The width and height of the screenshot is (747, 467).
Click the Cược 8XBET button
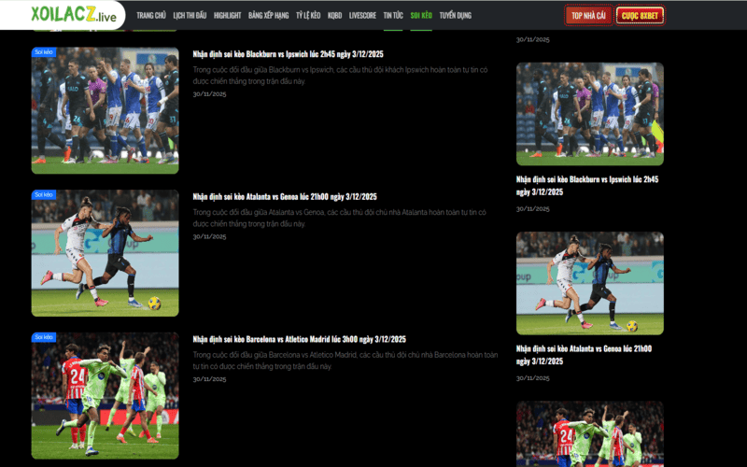coord(640,16)
